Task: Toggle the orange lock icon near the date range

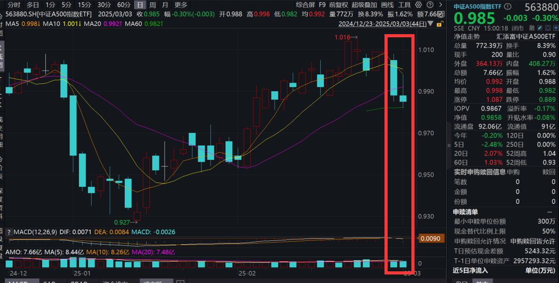Action: 439,24
